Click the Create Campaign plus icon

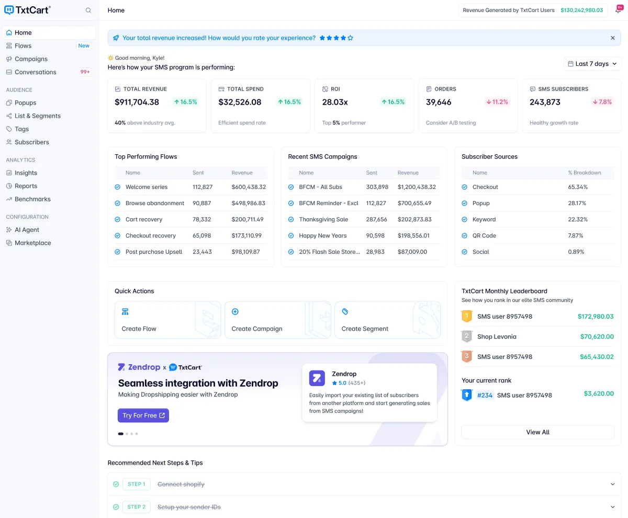pyautogui.click(x=235, y=312)
